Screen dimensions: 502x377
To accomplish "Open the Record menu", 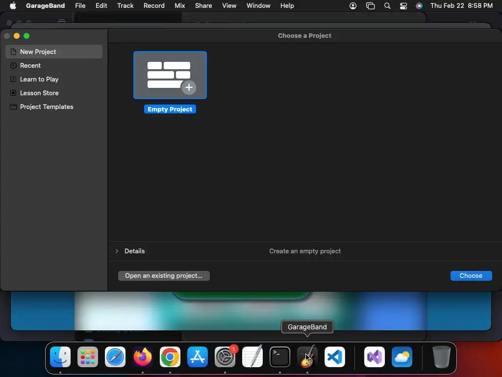I will (154, 5).
